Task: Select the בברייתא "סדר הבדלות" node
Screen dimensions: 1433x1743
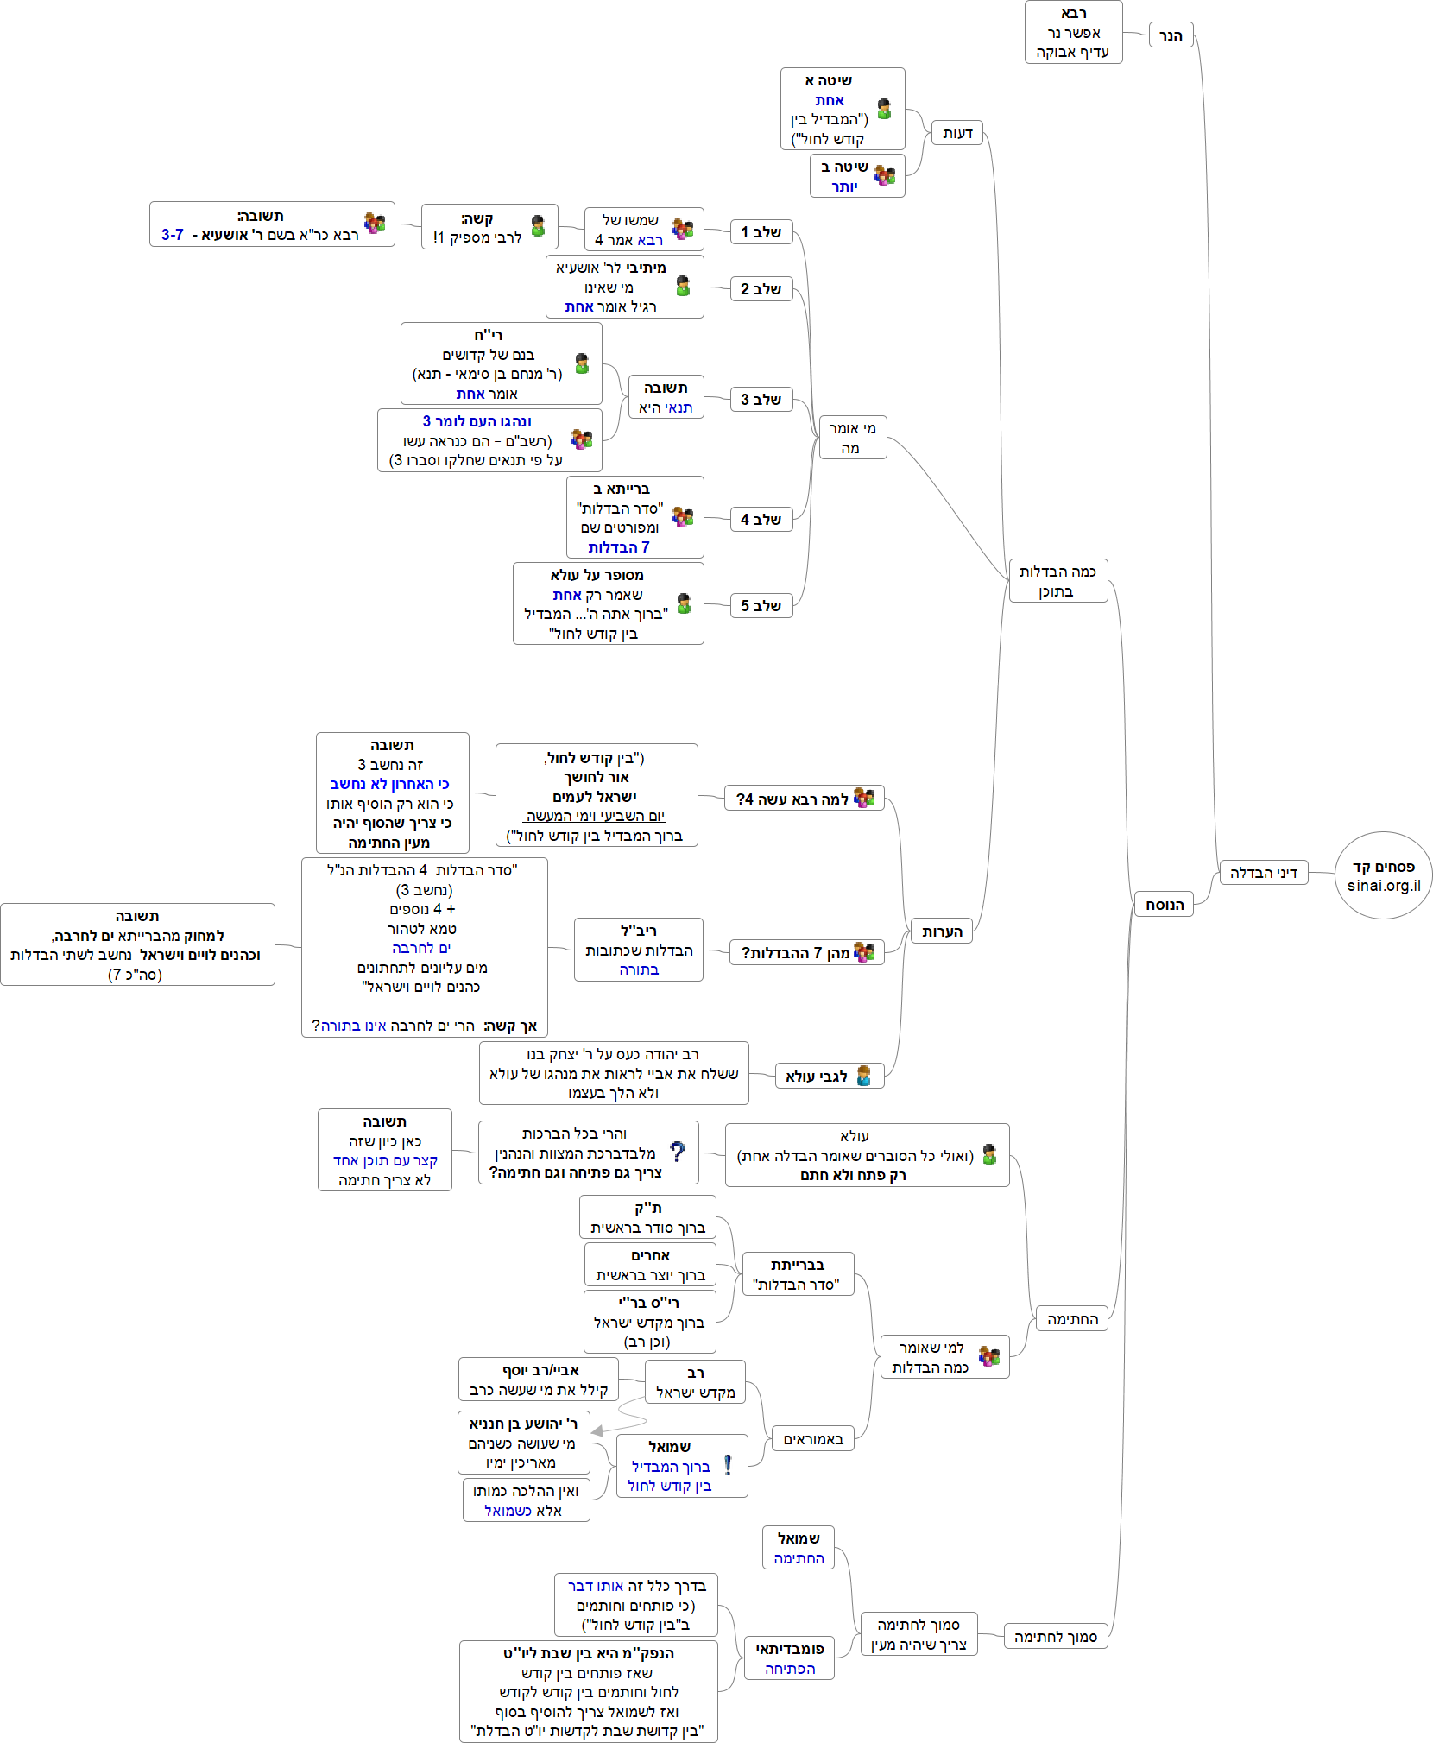Action: pos(798,1273)
